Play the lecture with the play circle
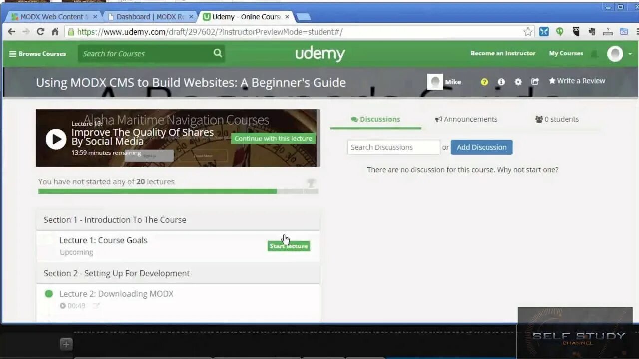 [x=56, y=139]
